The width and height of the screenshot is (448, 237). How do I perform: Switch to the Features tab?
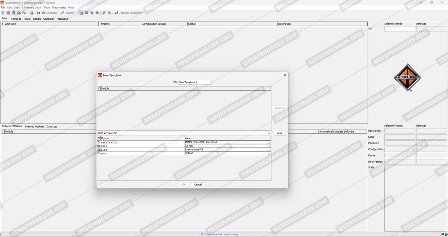(x=16, y=19)
